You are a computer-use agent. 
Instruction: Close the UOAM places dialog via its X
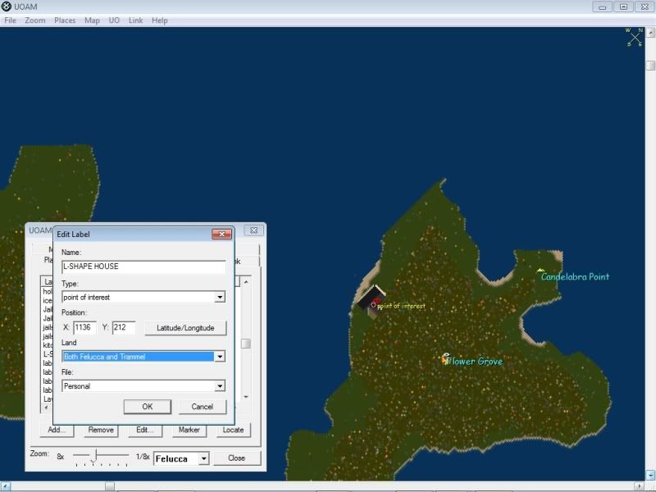click(253, 230)
